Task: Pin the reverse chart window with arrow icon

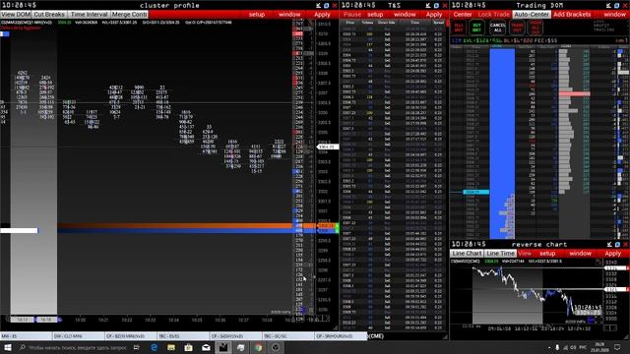Action: (x=609, y=244)
